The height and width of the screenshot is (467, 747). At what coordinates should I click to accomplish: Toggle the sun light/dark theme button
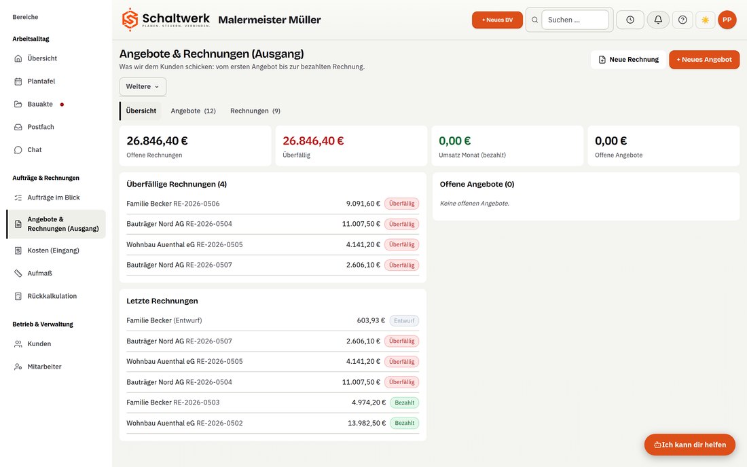(706, 20)
